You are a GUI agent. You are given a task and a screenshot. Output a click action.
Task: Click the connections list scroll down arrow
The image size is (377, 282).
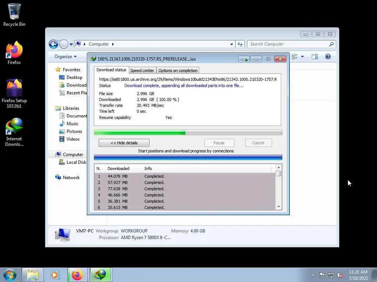[x=279, y=207]
